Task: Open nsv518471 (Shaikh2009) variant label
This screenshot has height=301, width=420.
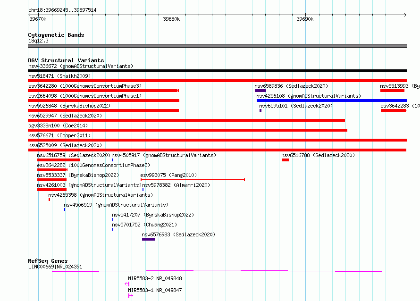Action: pos(59,76)
